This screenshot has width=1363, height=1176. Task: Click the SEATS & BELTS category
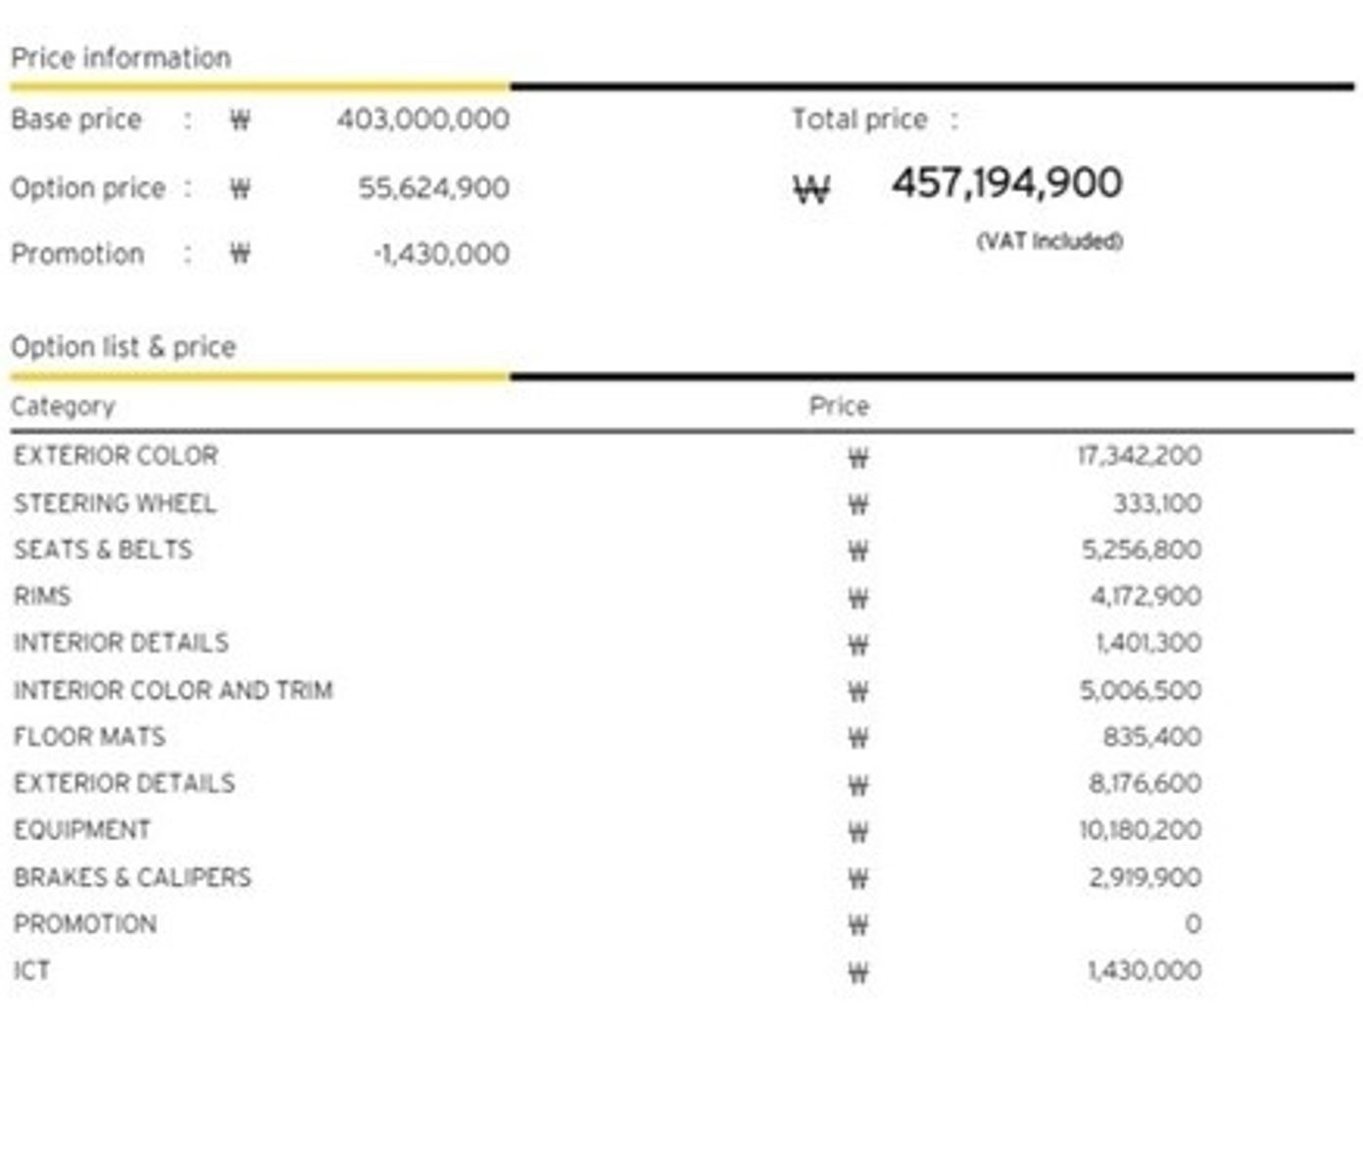pyautogui.click(x=103, y=550)
